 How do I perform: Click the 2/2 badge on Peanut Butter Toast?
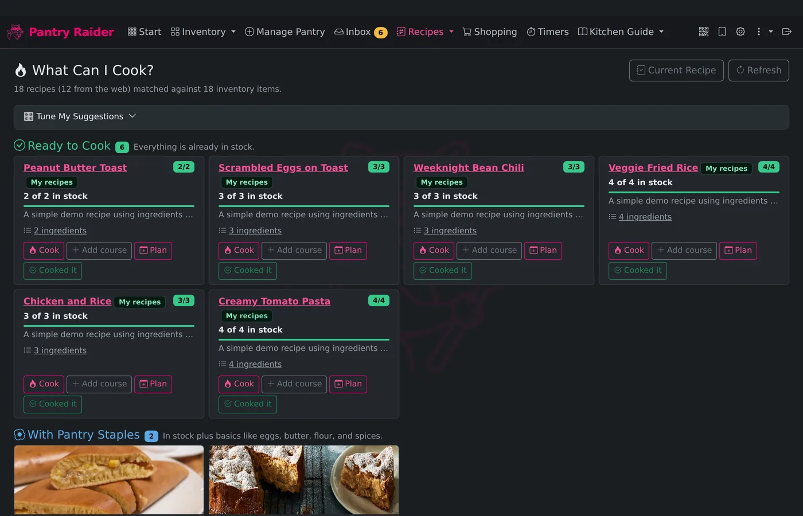pos(184,167)
